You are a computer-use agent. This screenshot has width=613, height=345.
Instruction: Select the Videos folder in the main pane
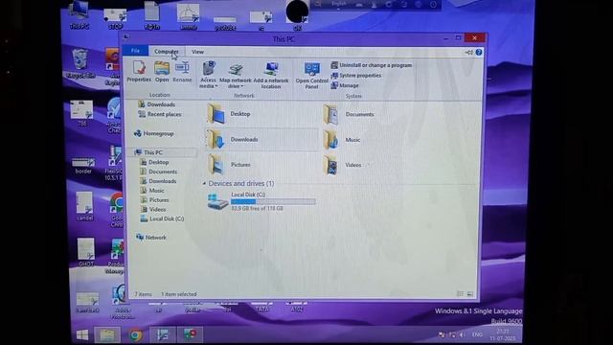342,165
